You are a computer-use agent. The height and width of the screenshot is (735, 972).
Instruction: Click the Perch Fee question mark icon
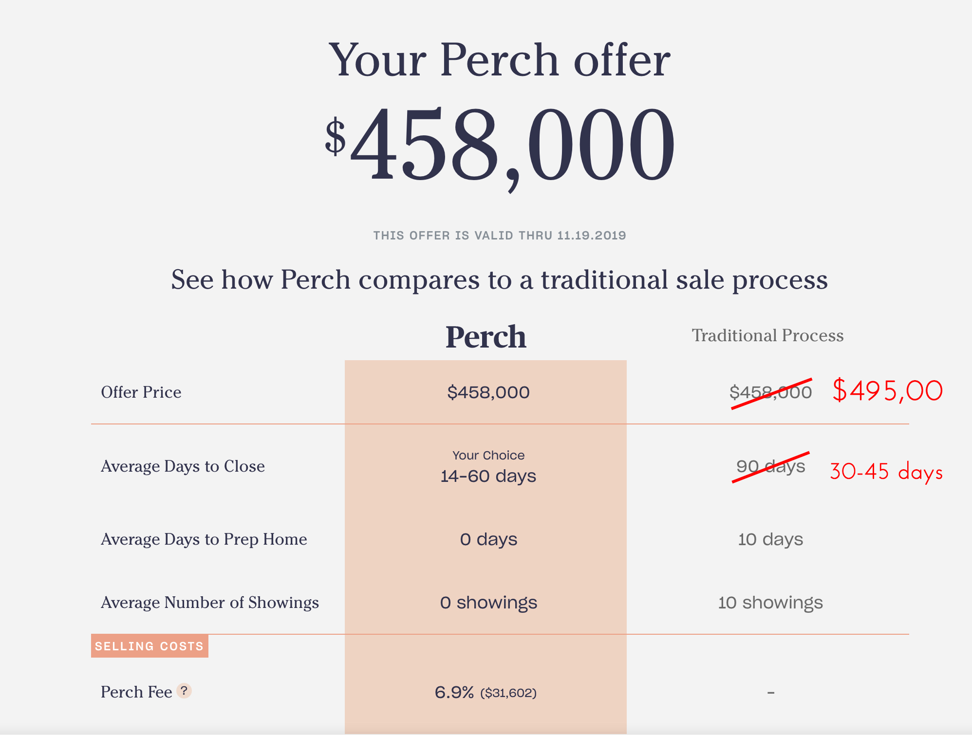click(x=184, y=691)
